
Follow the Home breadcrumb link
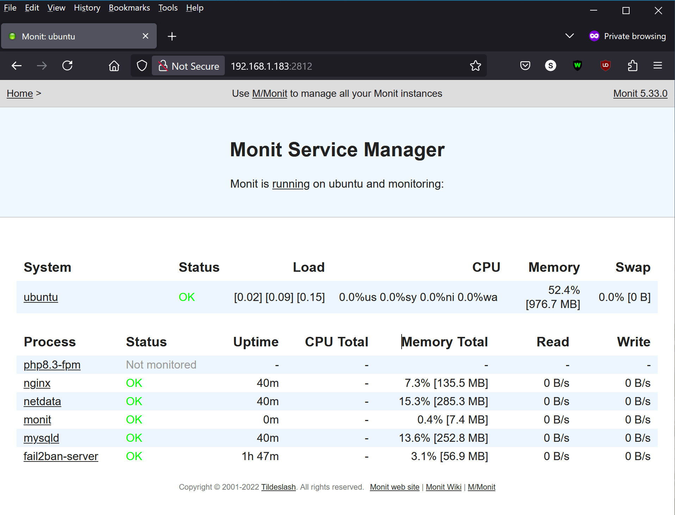coord(20,94)
